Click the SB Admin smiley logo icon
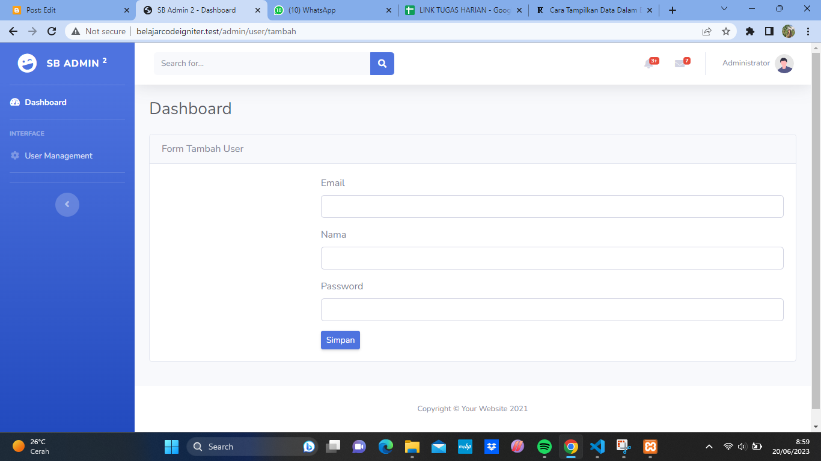Screen dimensions: 821x461 click(x=27, y=63)
